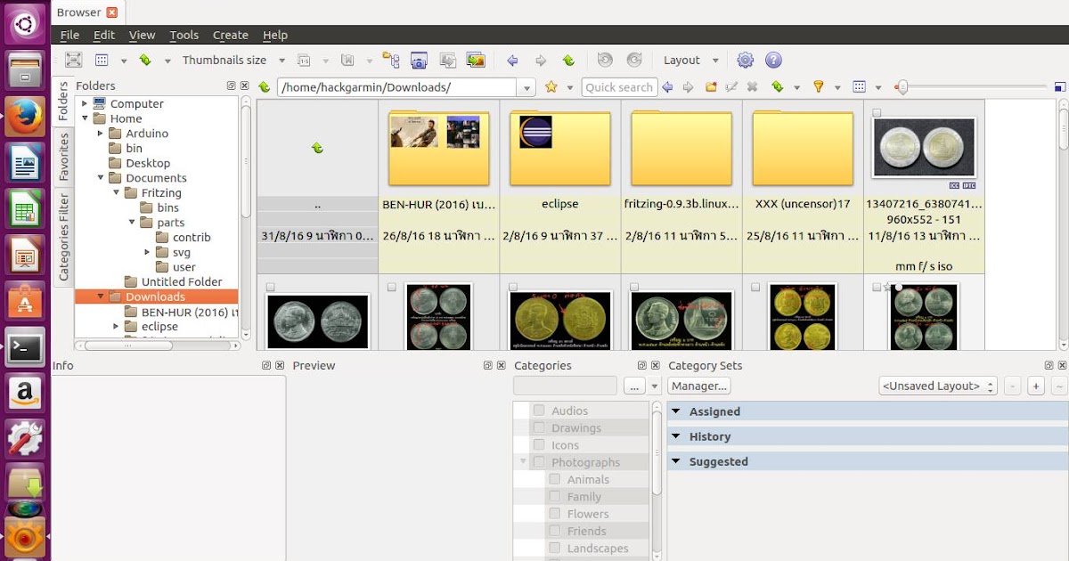Open the View menu
Viewport: 1069px width, 561px height.
pos(142,35)
